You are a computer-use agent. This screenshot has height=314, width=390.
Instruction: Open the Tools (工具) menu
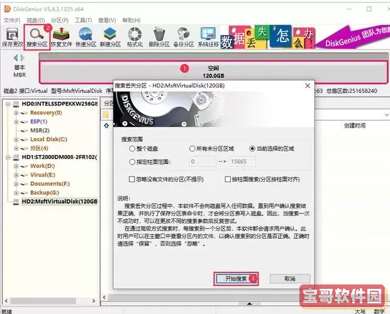click(x=83, y=20)
